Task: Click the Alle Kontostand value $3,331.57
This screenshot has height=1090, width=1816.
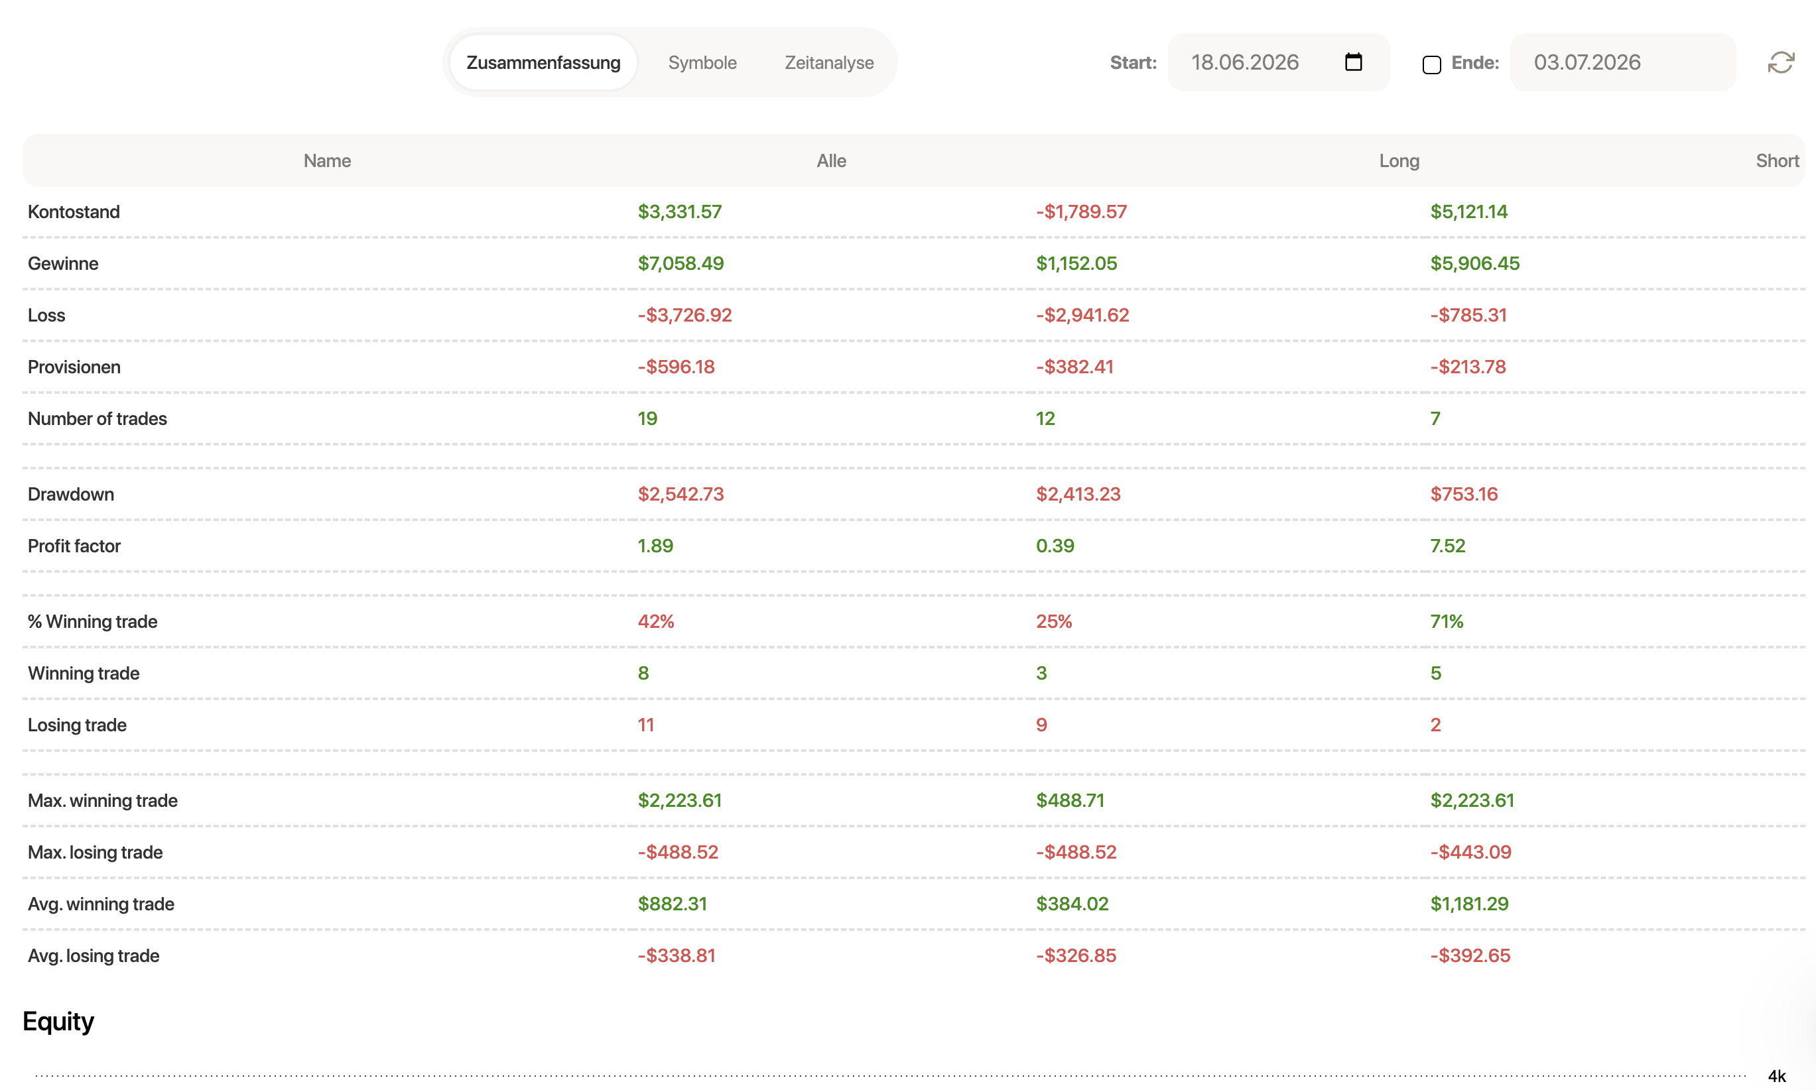Action: [680, 212]
